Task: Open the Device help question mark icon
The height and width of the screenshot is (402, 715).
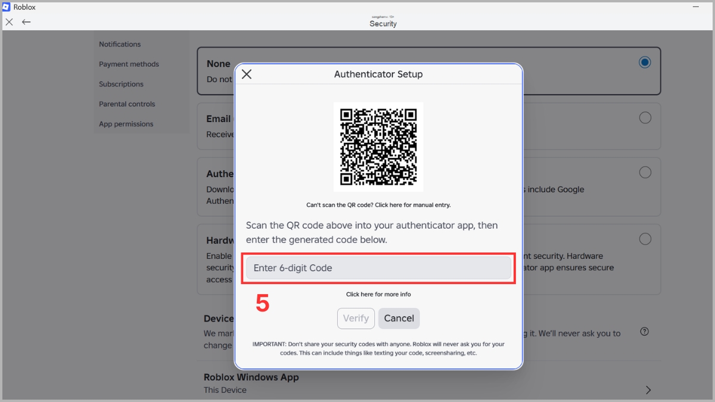Action: tap(644, 332)
